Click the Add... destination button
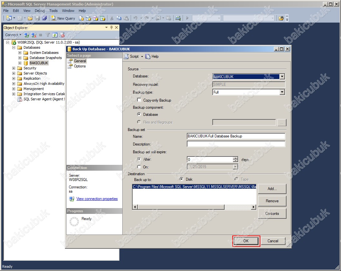The image size is (341, 271). click(272, 189)
